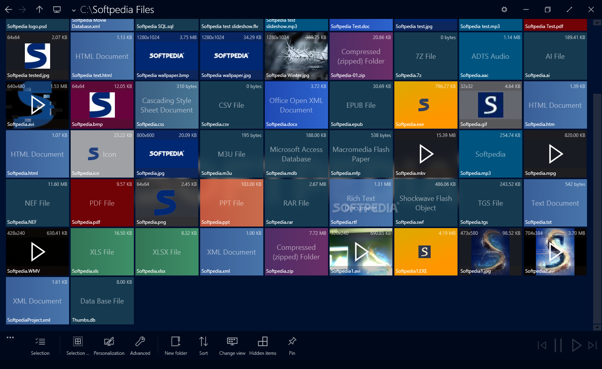
Task: Skip to next media item
Action: pyautogui.click(x=592, y=345)
